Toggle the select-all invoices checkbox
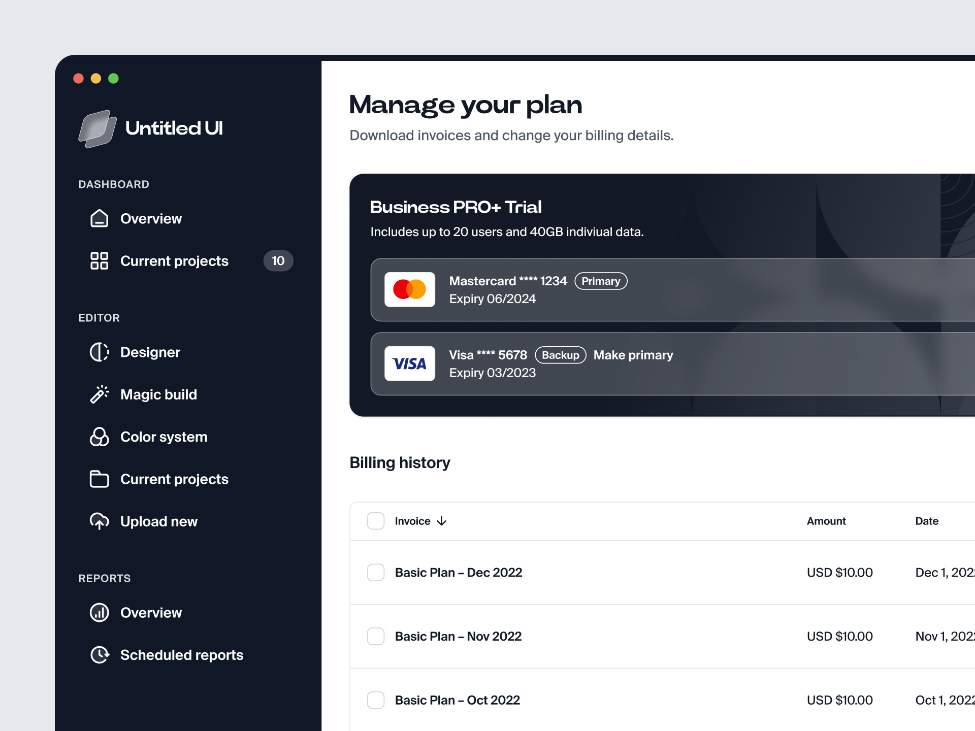The width and height of the screenshot is (975, 731). click(x=376, y=521)
